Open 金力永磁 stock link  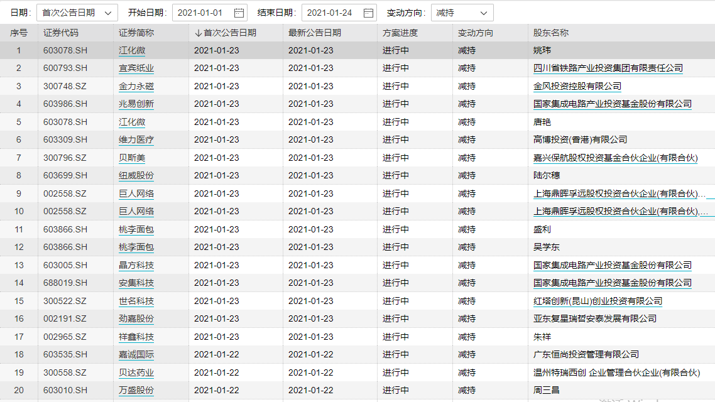[x=136, y=86]
